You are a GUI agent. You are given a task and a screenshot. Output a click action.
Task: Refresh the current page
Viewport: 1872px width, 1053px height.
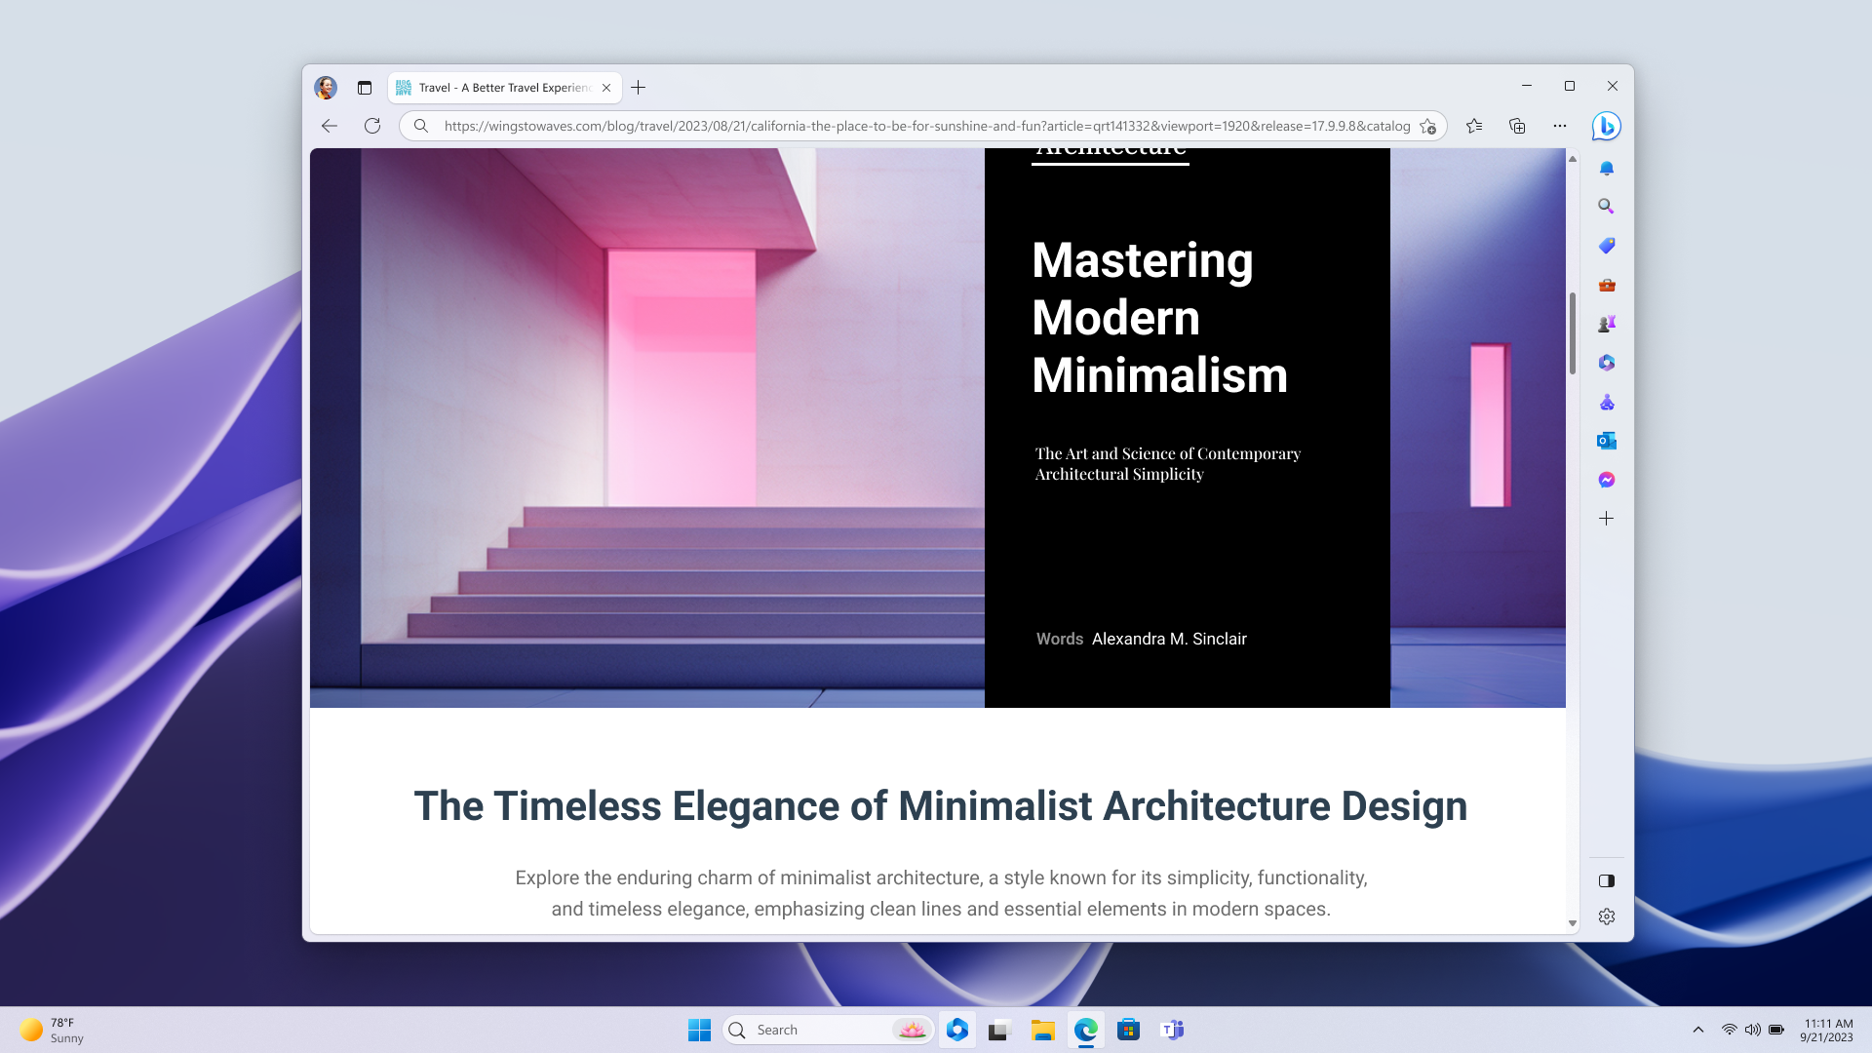point(372,126)
